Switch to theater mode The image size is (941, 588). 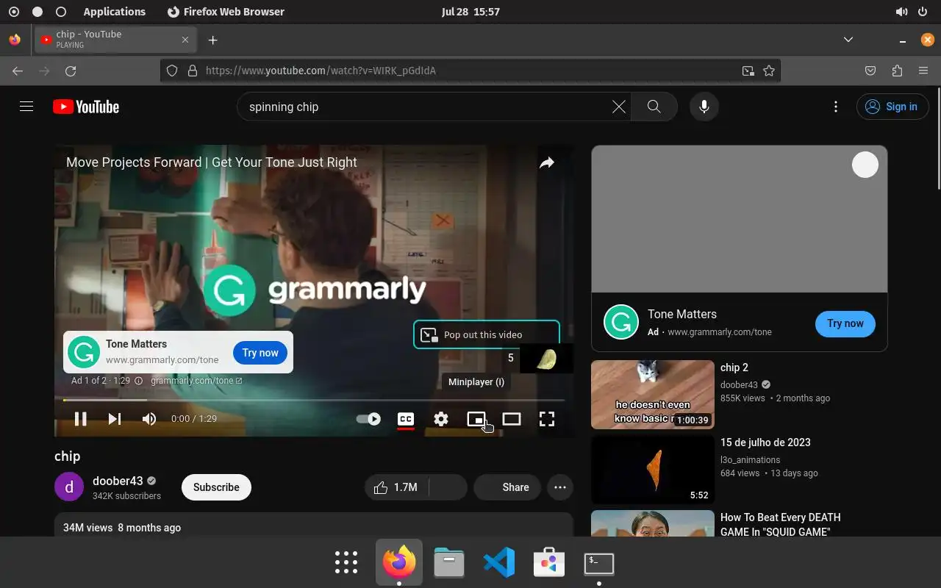point(512,419)
